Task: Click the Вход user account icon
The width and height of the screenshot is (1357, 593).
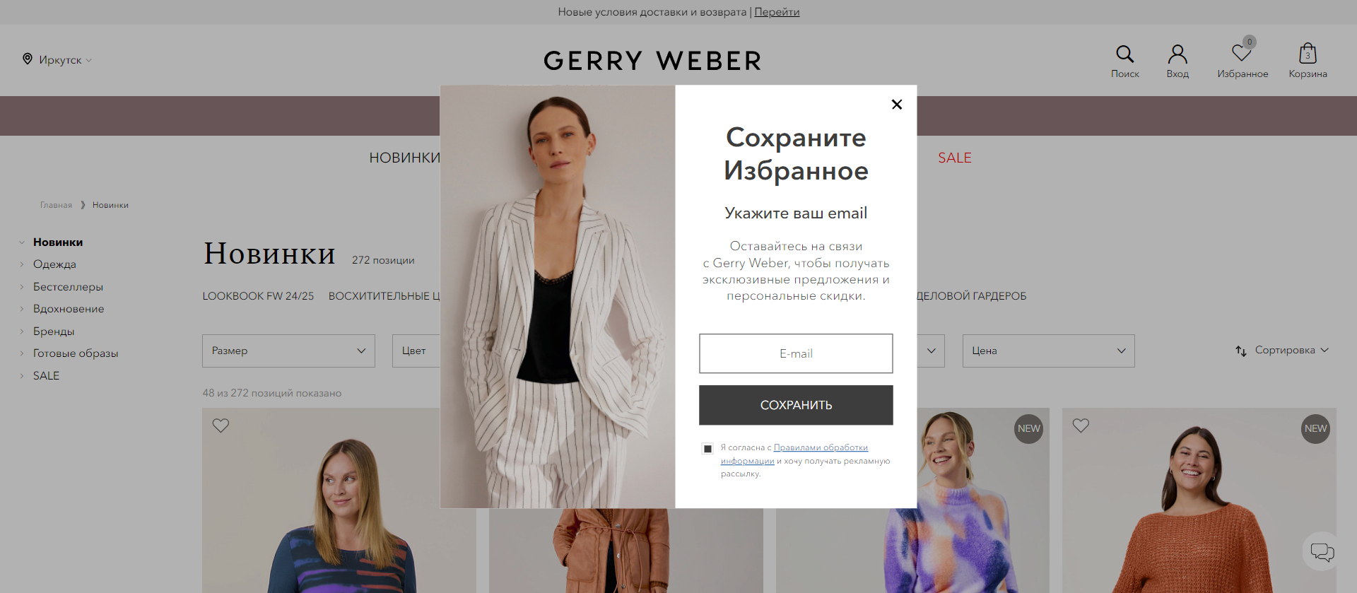Action: [x=1177, y=54]
